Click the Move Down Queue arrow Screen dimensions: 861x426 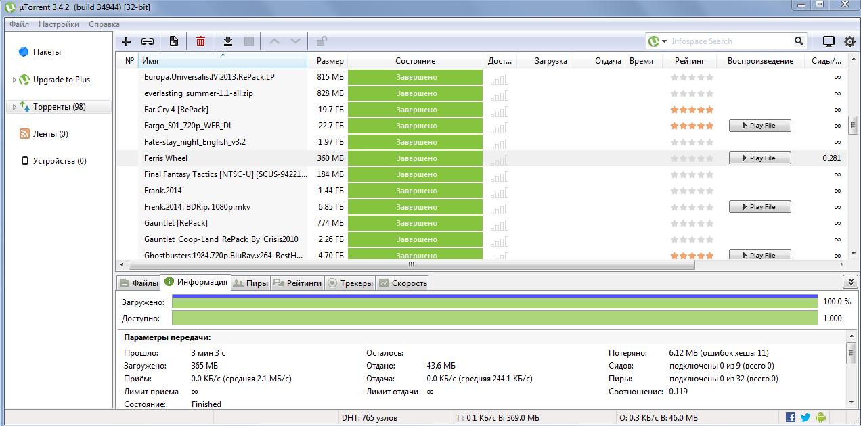click(x=295, y=41)
